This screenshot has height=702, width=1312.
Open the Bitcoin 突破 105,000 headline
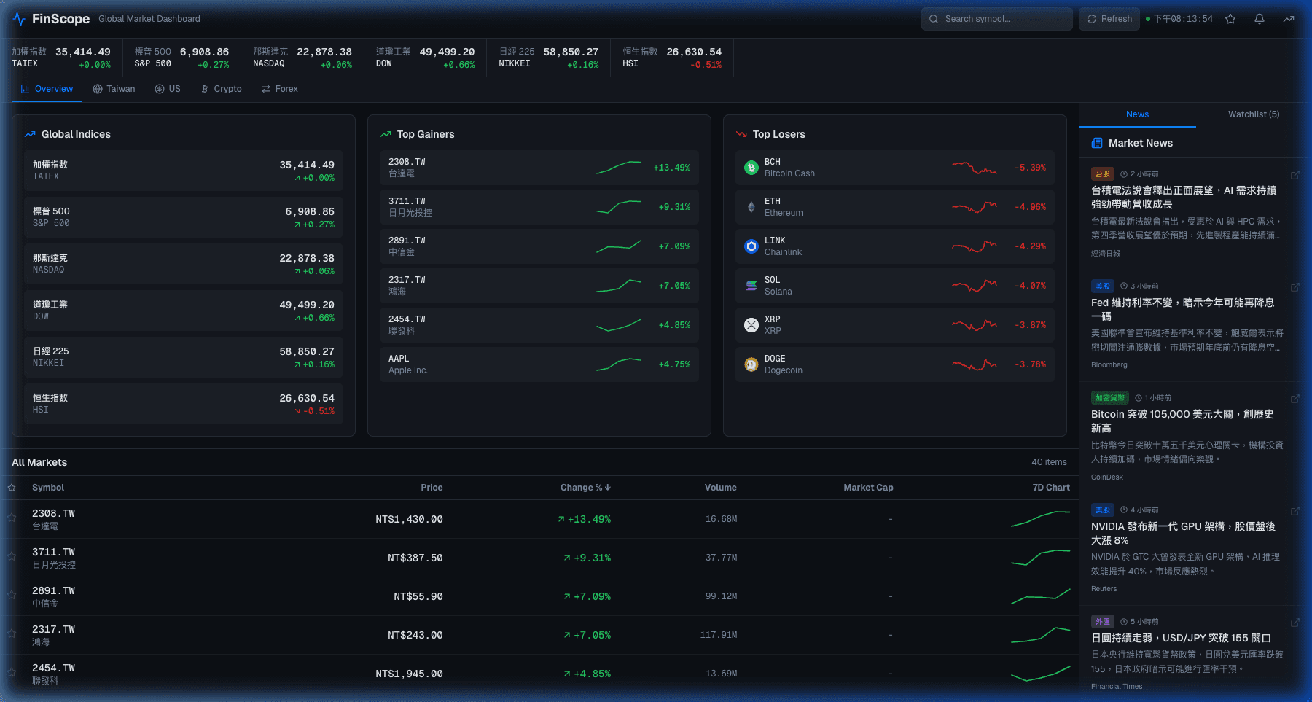[x=1182, y=421]
